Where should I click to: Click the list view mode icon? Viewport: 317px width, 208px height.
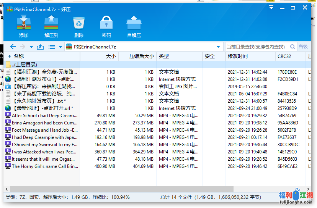52,47
